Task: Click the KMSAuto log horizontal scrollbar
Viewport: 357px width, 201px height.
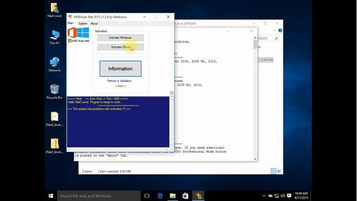Action: point(118,150)
